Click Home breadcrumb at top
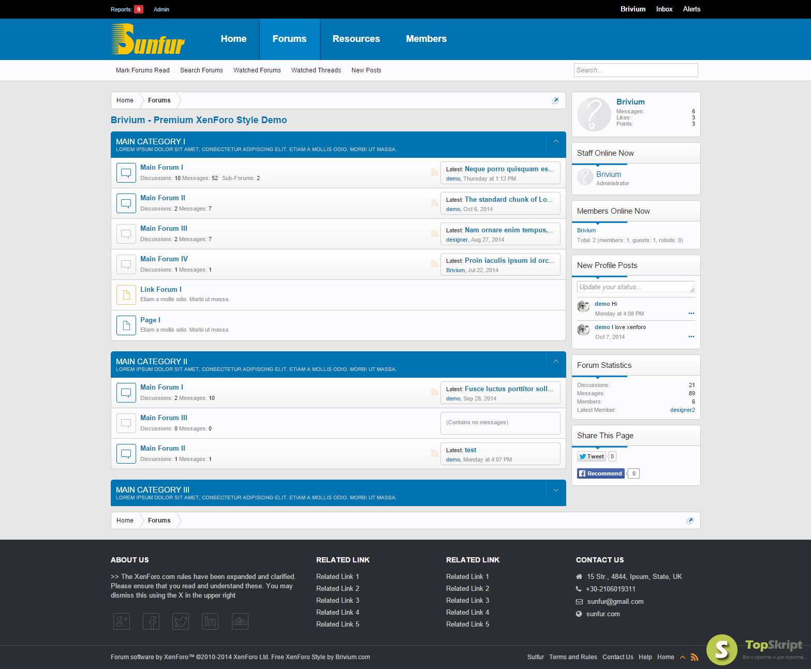811x669 pixels. [125, 100]
